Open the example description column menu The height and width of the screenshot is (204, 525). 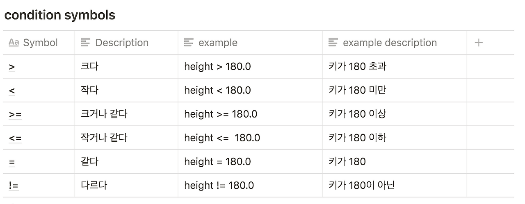(x=390, y=43)
